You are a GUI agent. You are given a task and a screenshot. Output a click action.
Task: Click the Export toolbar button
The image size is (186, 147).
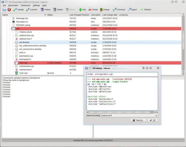coord(132,10)
